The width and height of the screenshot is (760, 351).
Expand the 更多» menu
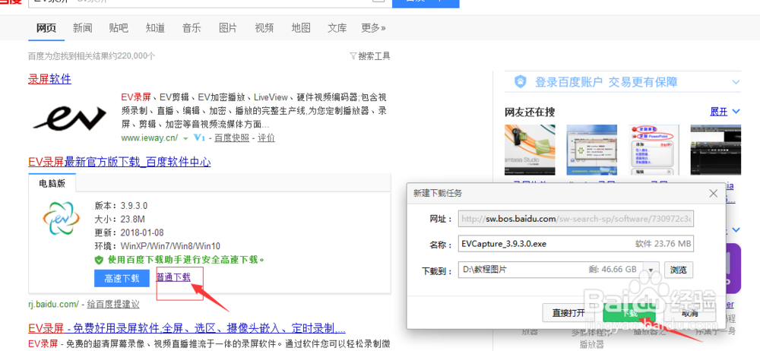tap(374, 27)
